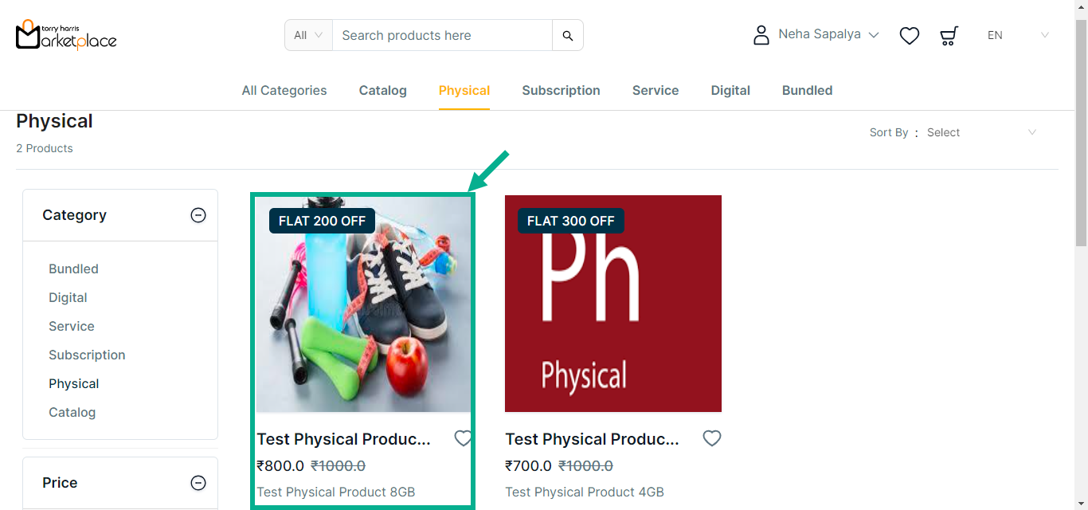Add 8GB product to wishlist
The width and height of the screenshot is (1088, 510).
pos(463,438)
